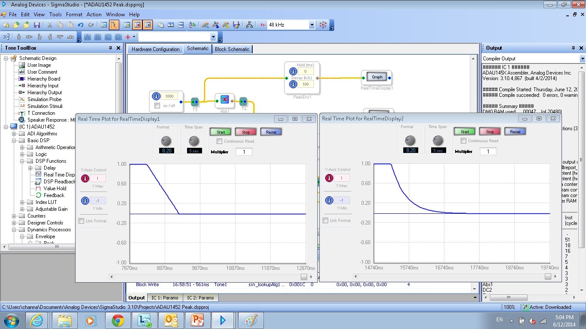
Task: Select the Simulation Probe tree item
Action: pyautogui.click(x=44, y=99)
